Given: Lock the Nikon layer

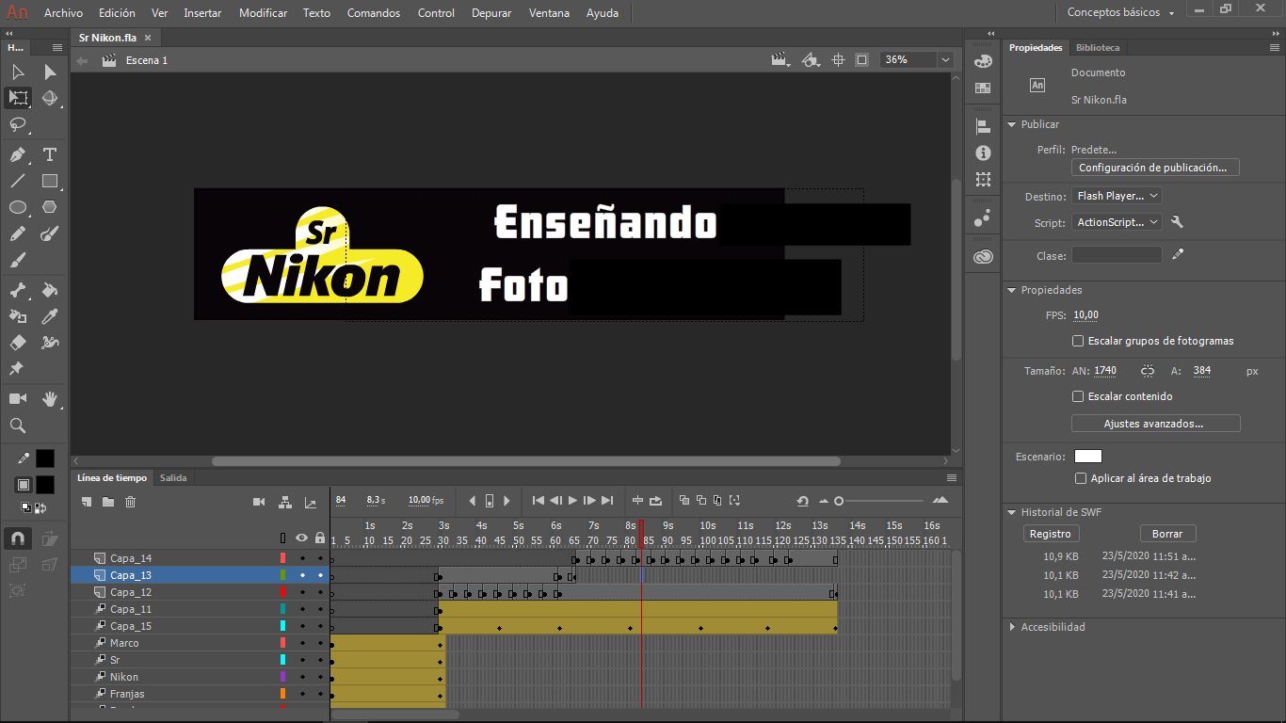Looking at the screenshot, I should pyautogui.click(x=320, y=677).
